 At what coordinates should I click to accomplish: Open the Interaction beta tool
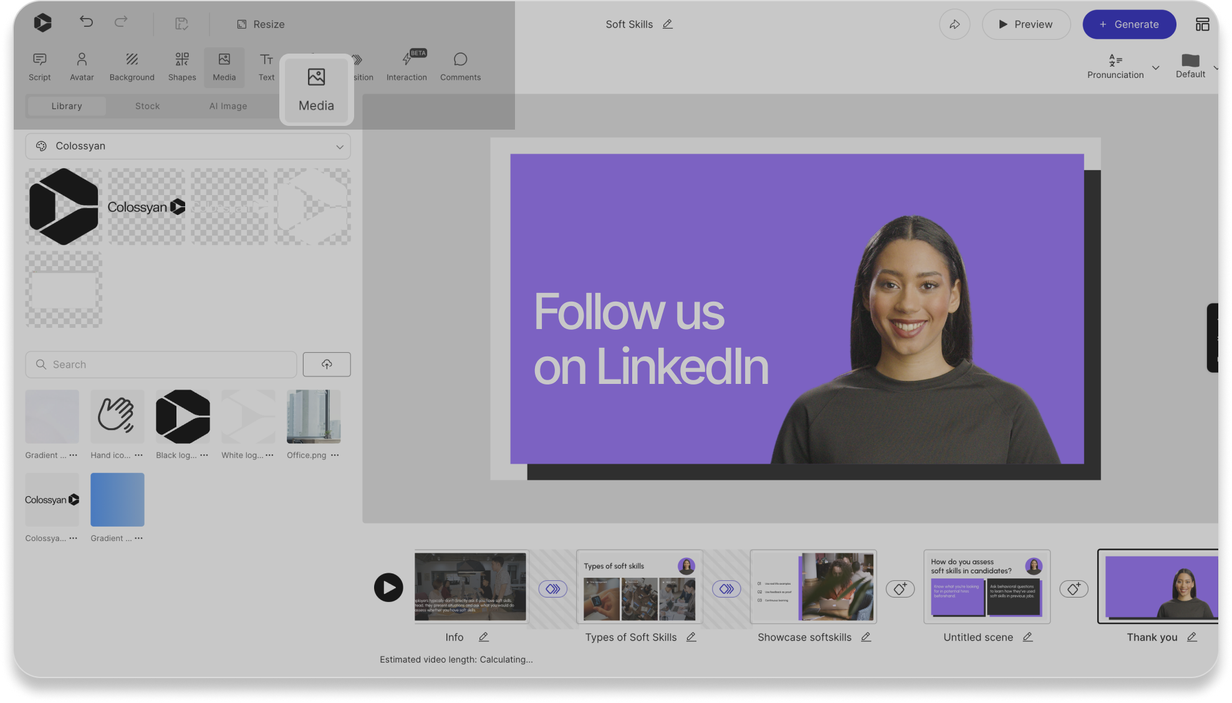point(407,67)
